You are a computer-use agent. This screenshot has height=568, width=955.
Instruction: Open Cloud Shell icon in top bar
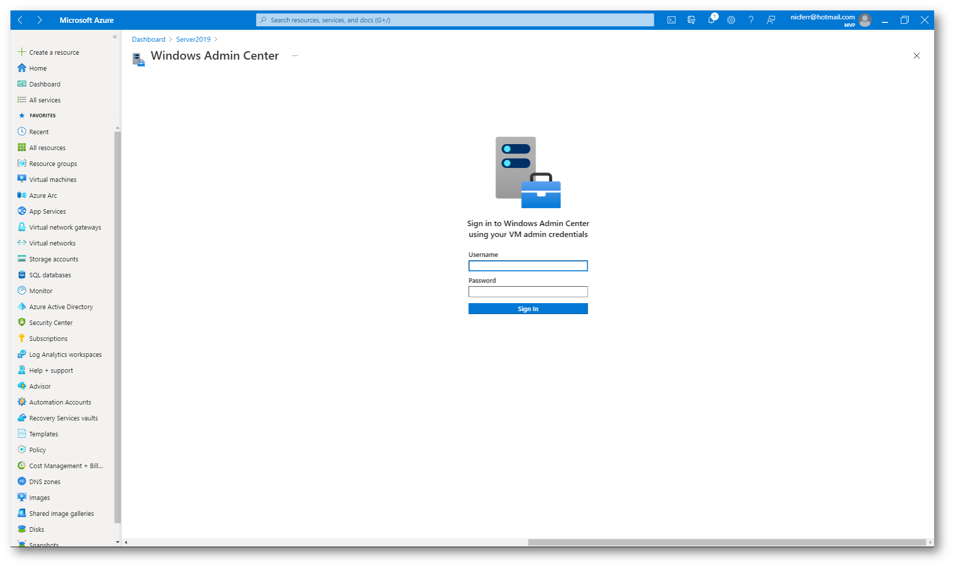[671, 20]
